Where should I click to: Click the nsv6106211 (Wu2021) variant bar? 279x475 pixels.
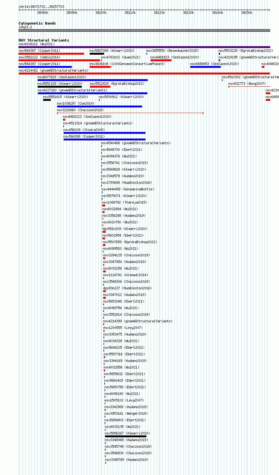click(x=144, y=47)
